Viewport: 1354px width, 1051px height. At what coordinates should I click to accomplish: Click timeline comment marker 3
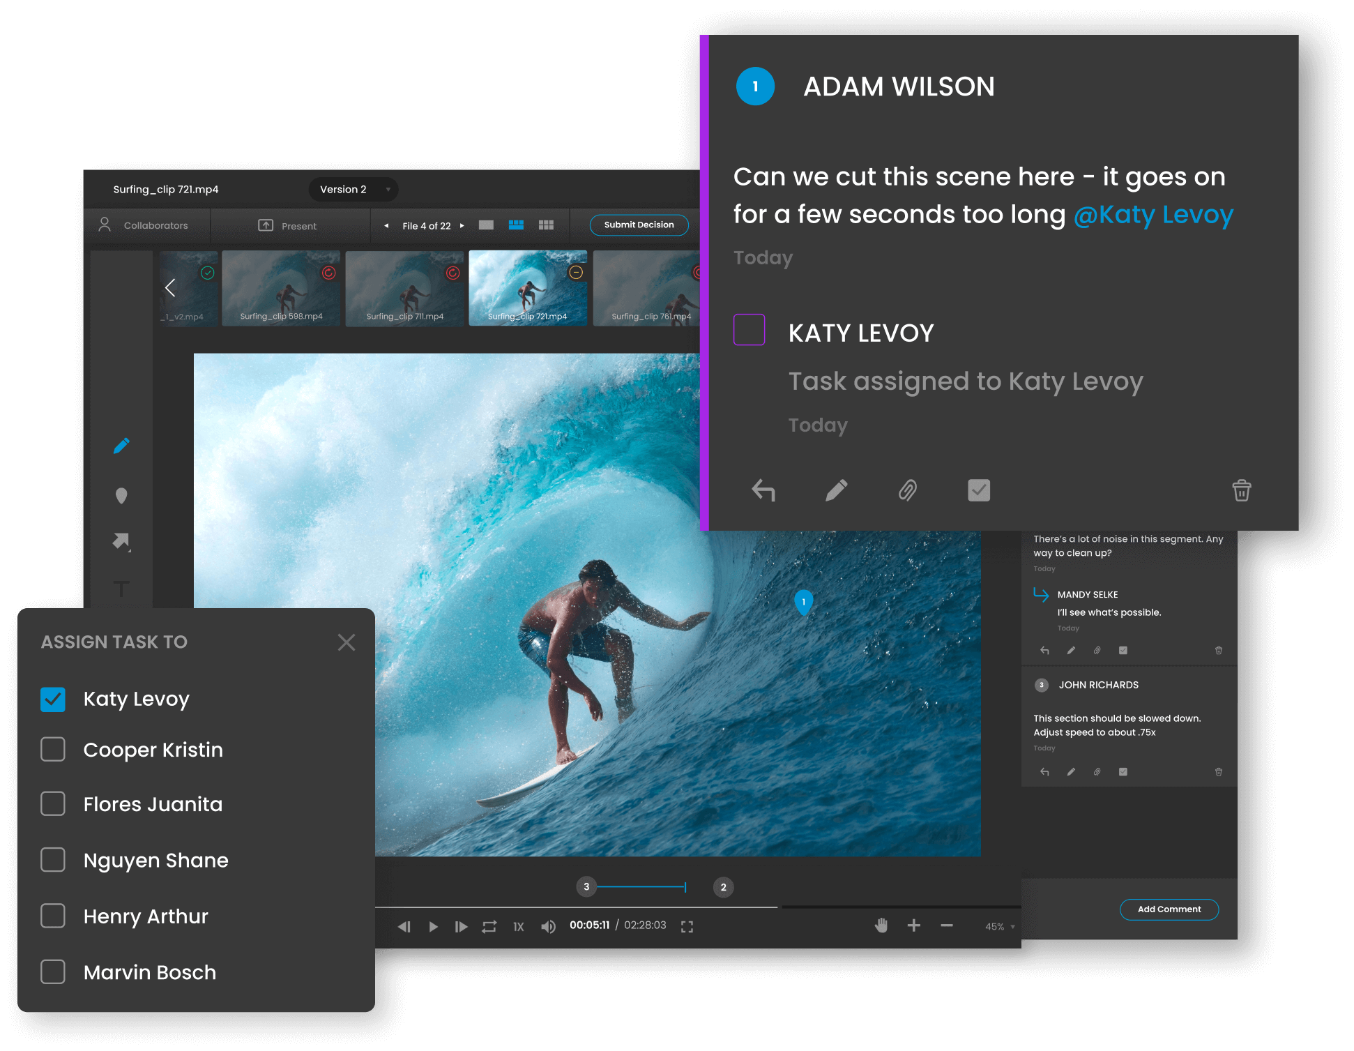pyautogui.click(x=586, y=886)
